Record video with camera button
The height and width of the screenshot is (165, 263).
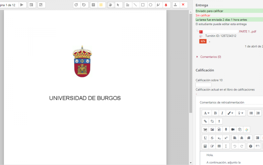point(233,130)
